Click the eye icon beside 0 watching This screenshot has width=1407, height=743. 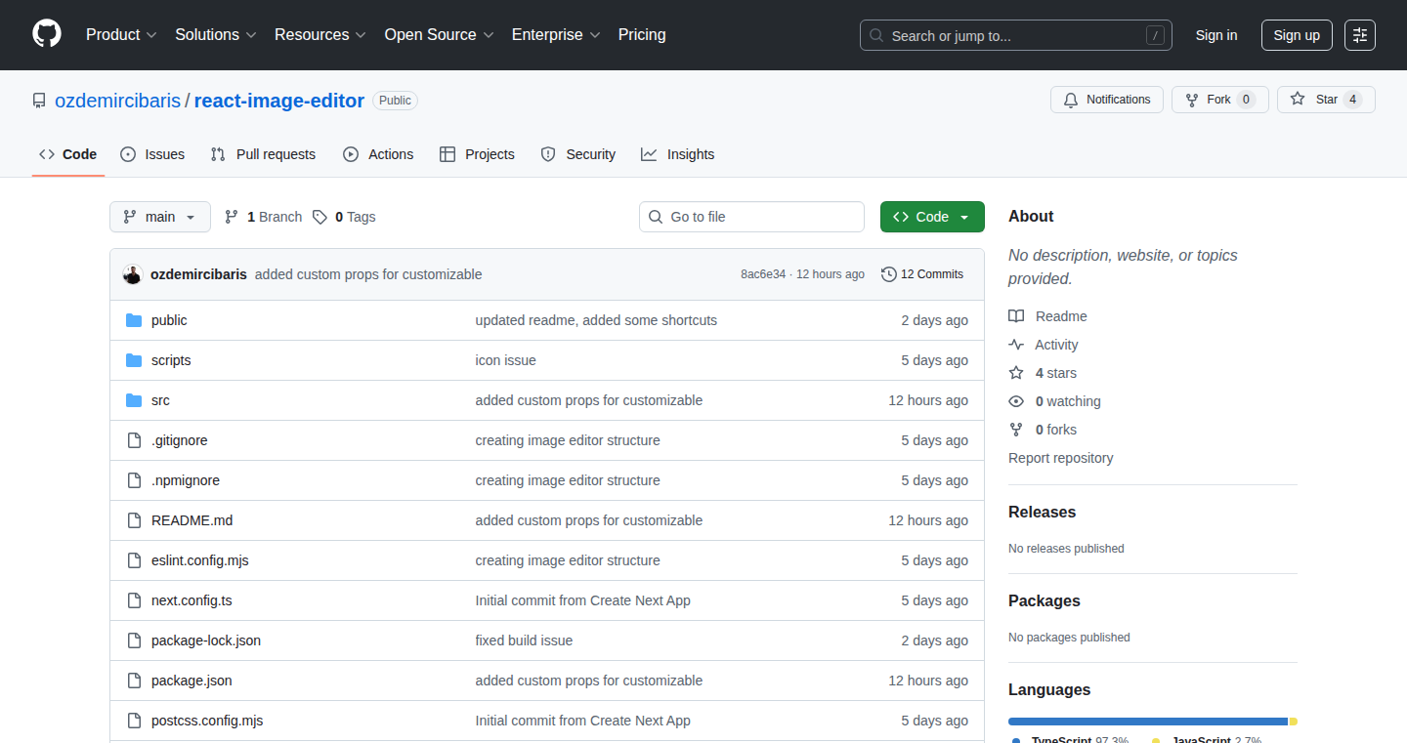coord(1016,401)
